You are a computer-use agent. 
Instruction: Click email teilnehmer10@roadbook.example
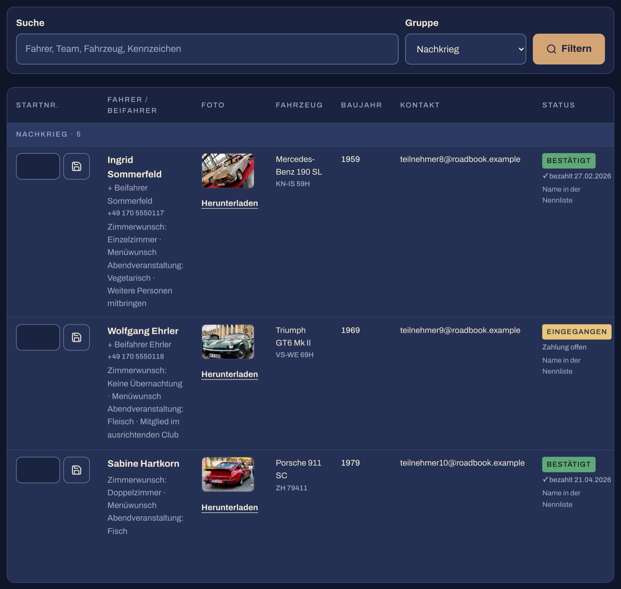pos(462,463)
